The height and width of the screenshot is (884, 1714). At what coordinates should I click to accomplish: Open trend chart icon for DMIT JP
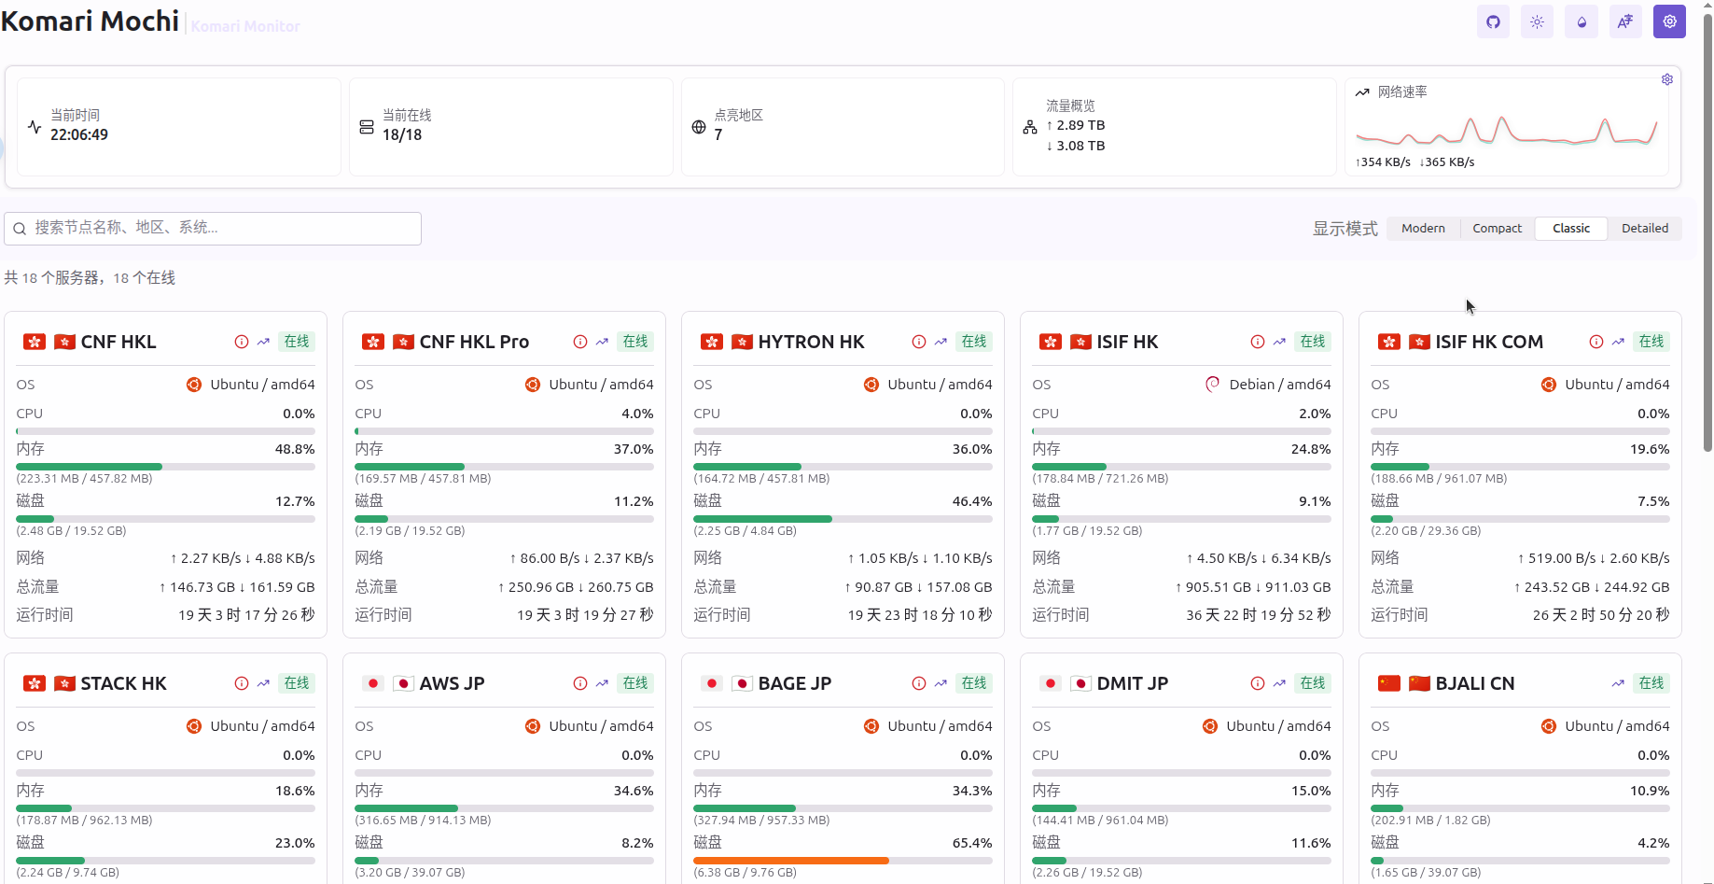1279,683
